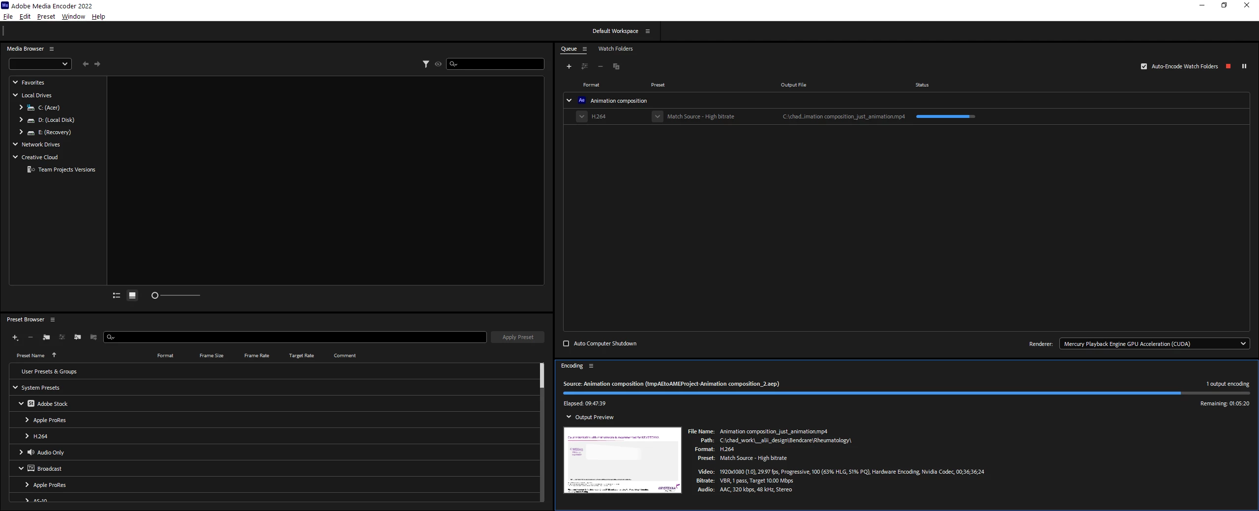Viewport: 1259px width, 511px height.
Task: Click the After Effects icon beside Animation composition
Action: click(x=582, y=100)
